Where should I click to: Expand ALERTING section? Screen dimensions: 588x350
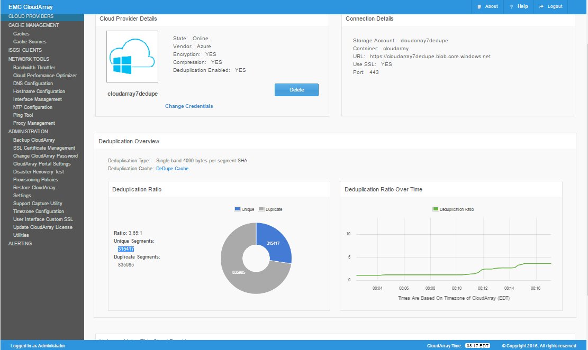[20, 244]
